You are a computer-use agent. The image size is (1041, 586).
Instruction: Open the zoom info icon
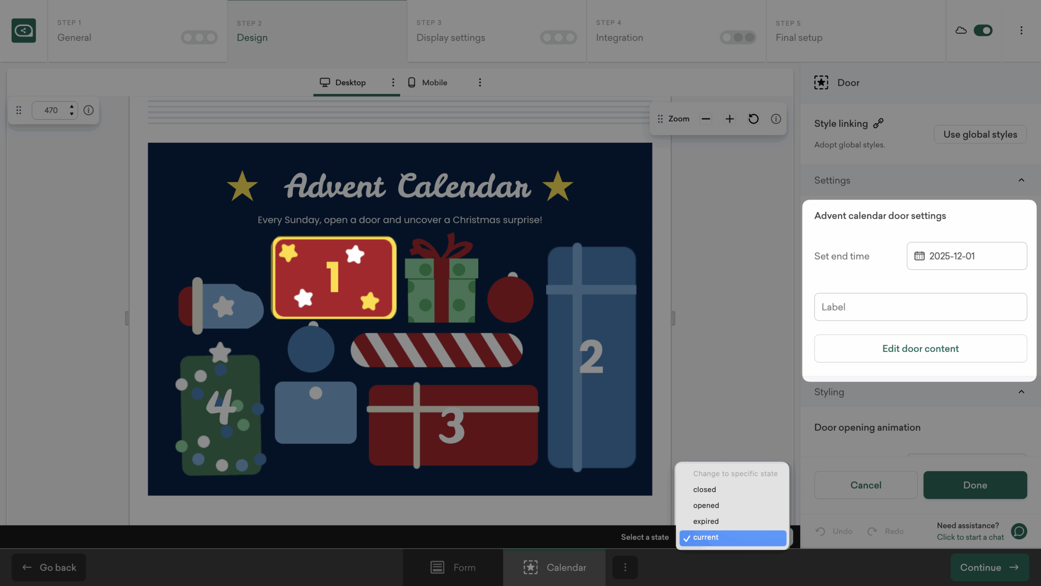coord(776,119)
